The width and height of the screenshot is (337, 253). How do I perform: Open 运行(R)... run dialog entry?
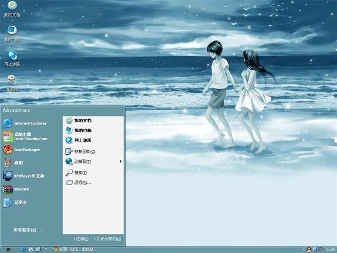coord(78,183)
